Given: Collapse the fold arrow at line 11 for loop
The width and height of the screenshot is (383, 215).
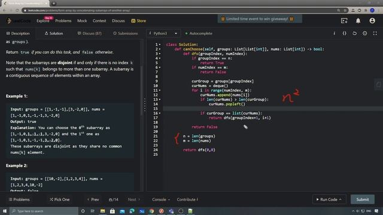Looking at the screenshot, I should coord(160,90).
